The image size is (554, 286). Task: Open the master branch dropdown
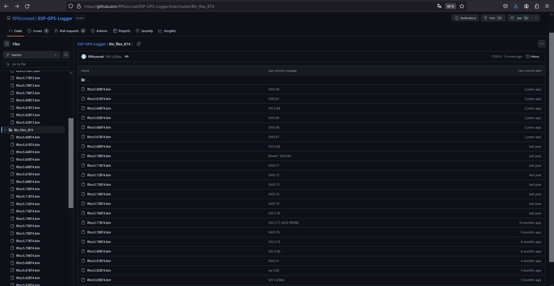(x=31, y=55)
